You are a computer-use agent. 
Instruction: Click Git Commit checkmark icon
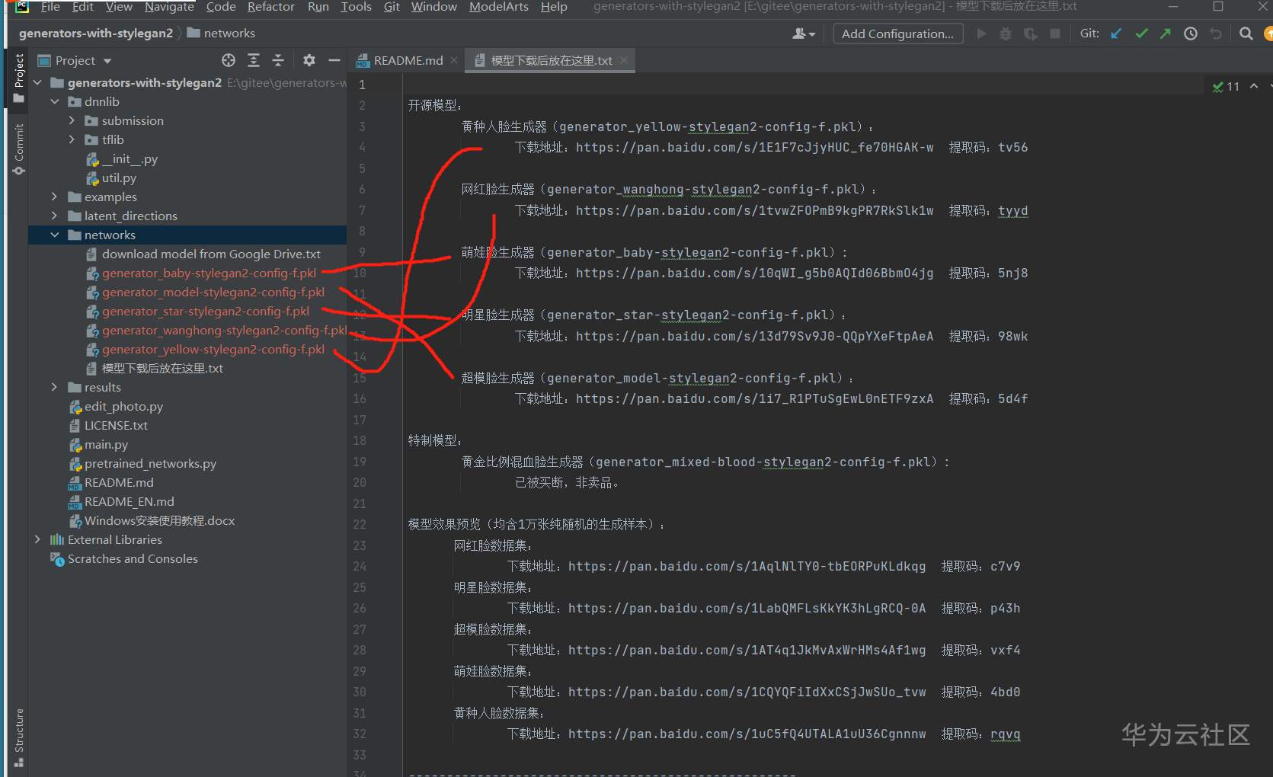tap(1141, 34)
